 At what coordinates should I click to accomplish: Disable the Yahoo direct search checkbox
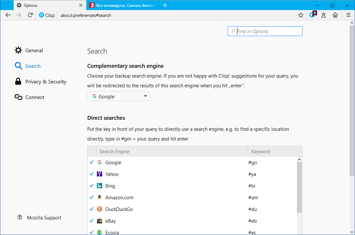coord(92,174)
